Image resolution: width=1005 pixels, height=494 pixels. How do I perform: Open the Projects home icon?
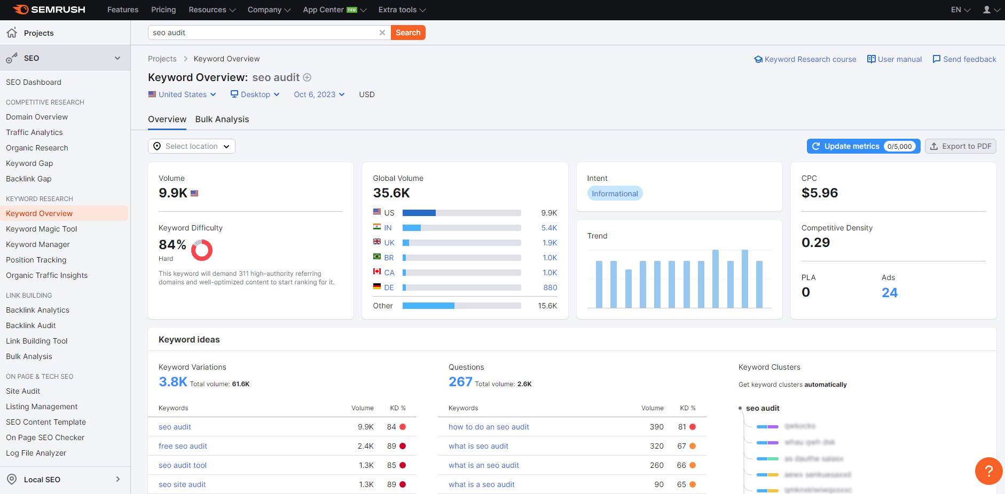point(12,33)
